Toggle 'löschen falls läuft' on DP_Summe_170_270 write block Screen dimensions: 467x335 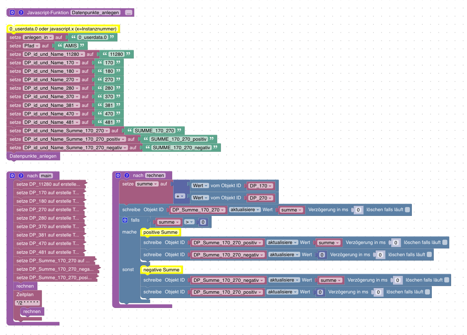coord(407,209)
